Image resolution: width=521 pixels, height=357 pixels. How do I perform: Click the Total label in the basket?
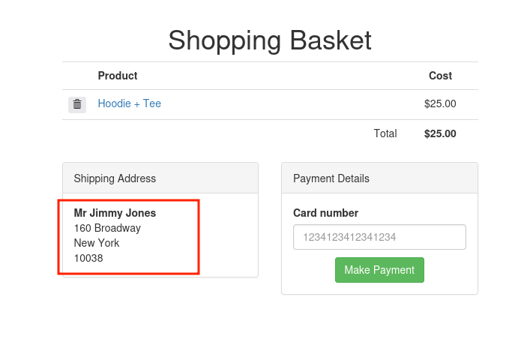[x=385, y=133]
